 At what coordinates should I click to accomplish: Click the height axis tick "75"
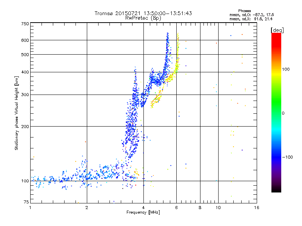(x=26, y=202)
